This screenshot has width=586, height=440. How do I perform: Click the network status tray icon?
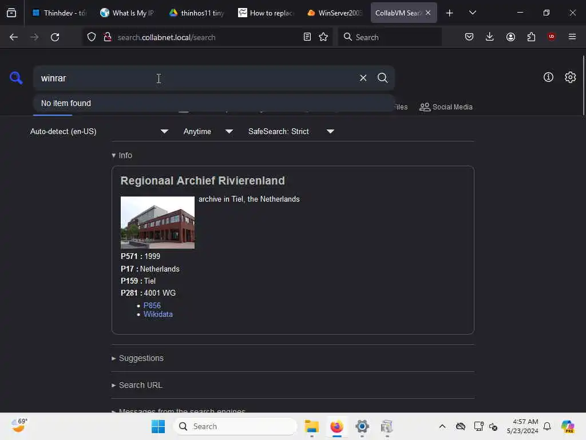click(478, 426)
